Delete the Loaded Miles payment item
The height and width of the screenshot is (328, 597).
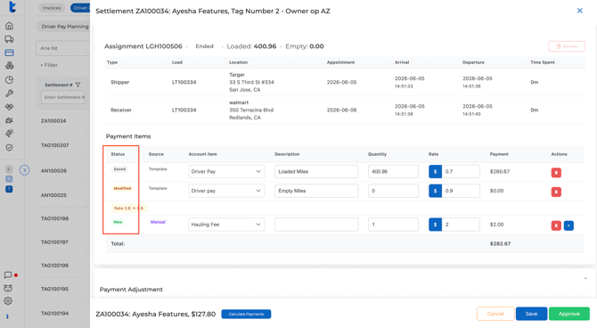[556, 173]
